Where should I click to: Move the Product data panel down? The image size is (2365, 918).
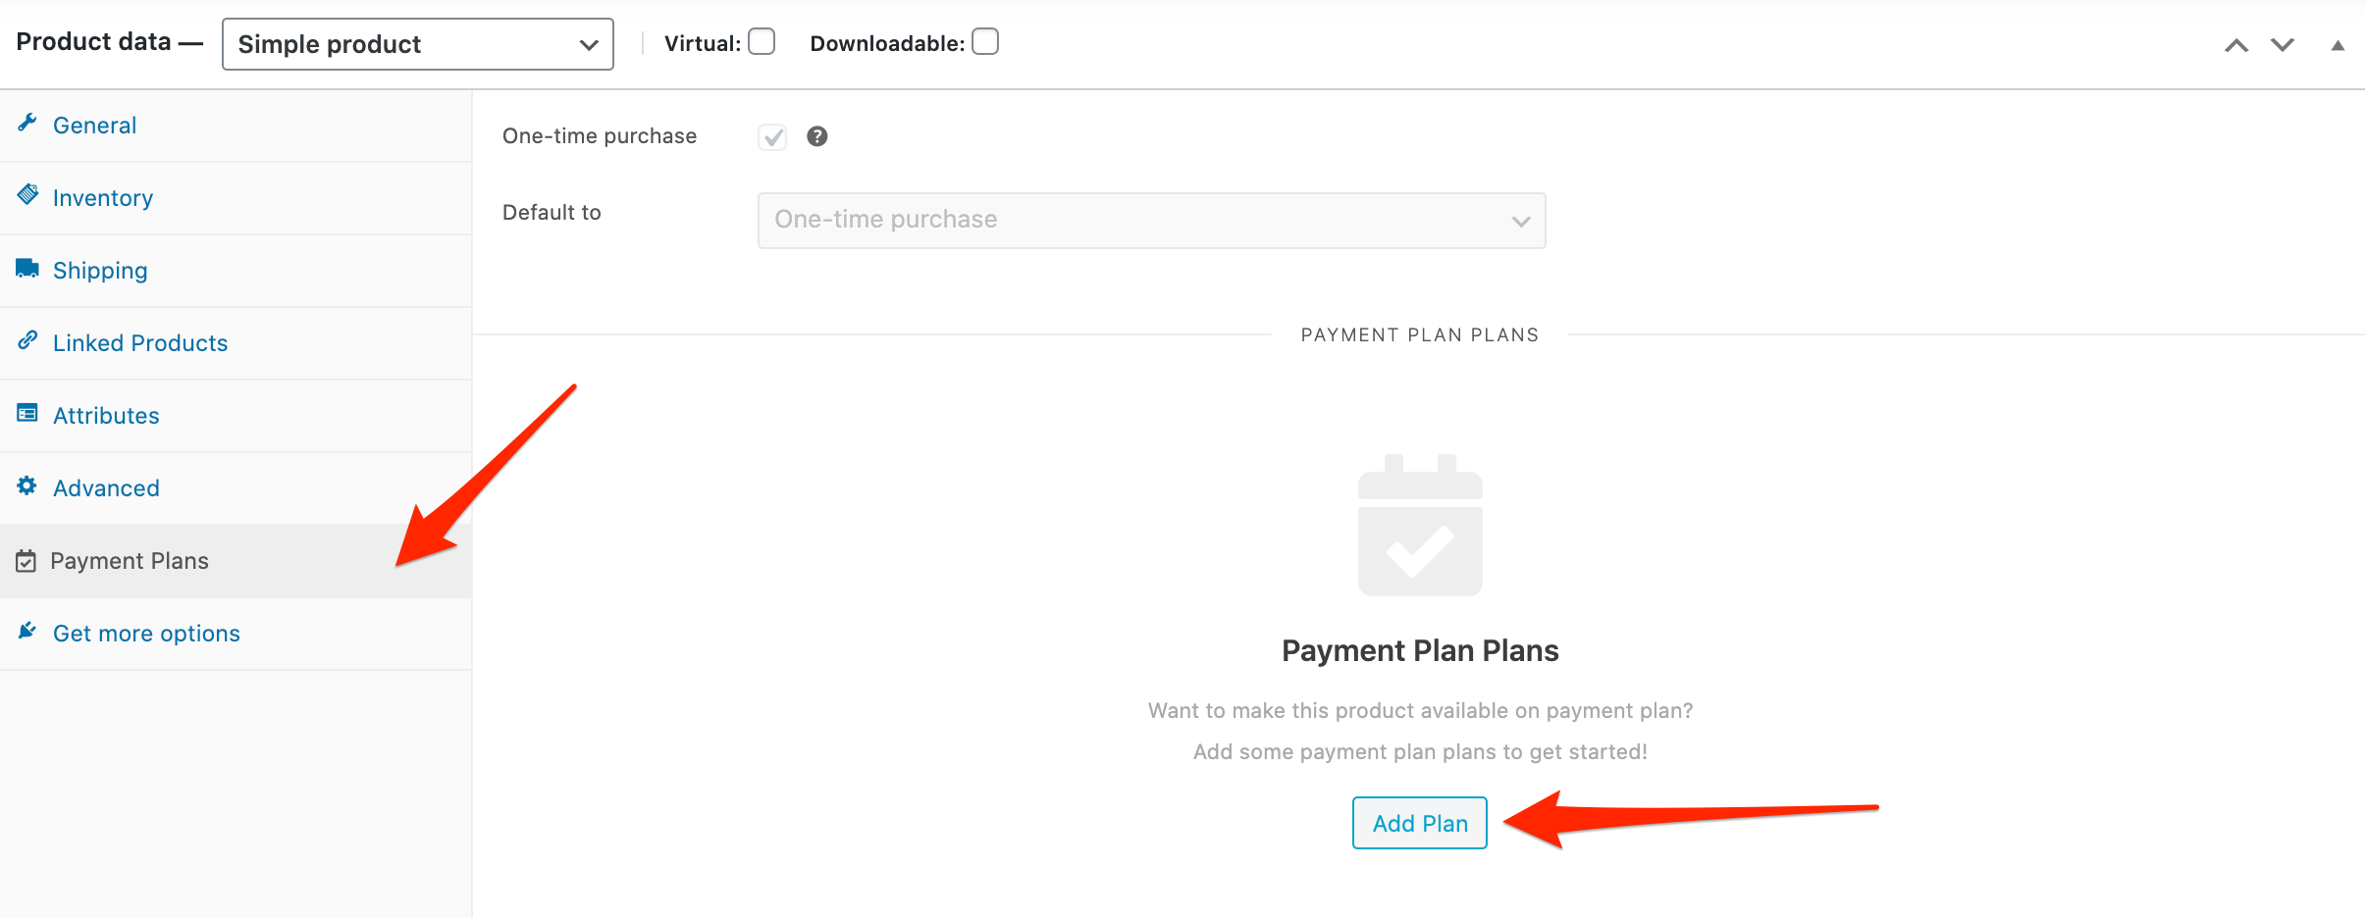tap(2283, 45)
